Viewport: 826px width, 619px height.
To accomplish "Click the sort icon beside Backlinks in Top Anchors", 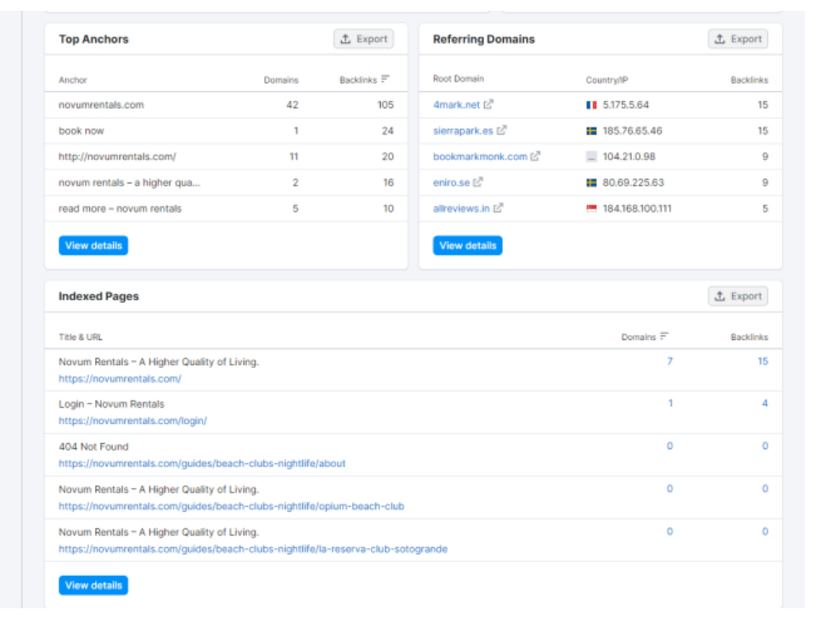I will click(385, 79).
